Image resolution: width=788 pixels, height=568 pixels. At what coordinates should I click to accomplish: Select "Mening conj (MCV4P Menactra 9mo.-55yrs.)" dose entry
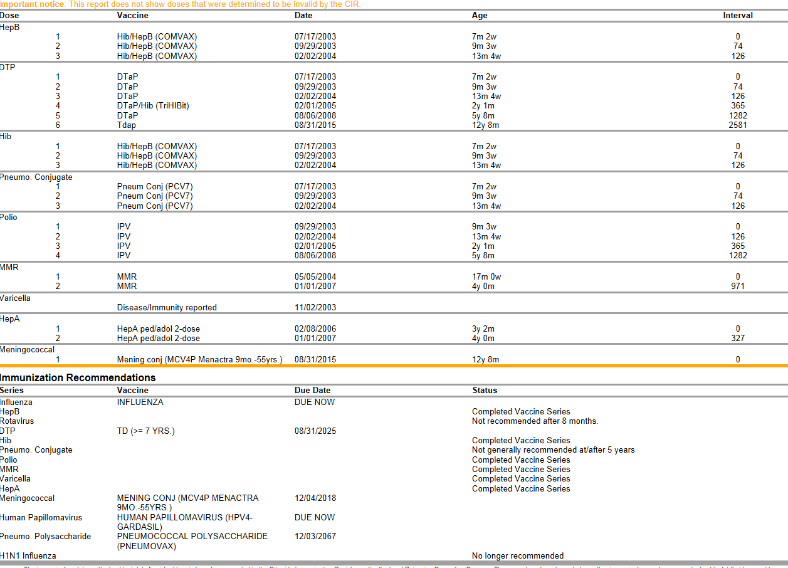click(199, 360)
